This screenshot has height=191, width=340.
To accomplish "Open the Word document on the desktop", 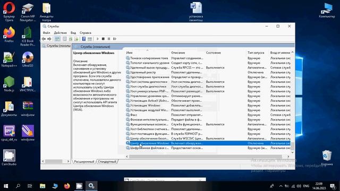I will [196, 12].
